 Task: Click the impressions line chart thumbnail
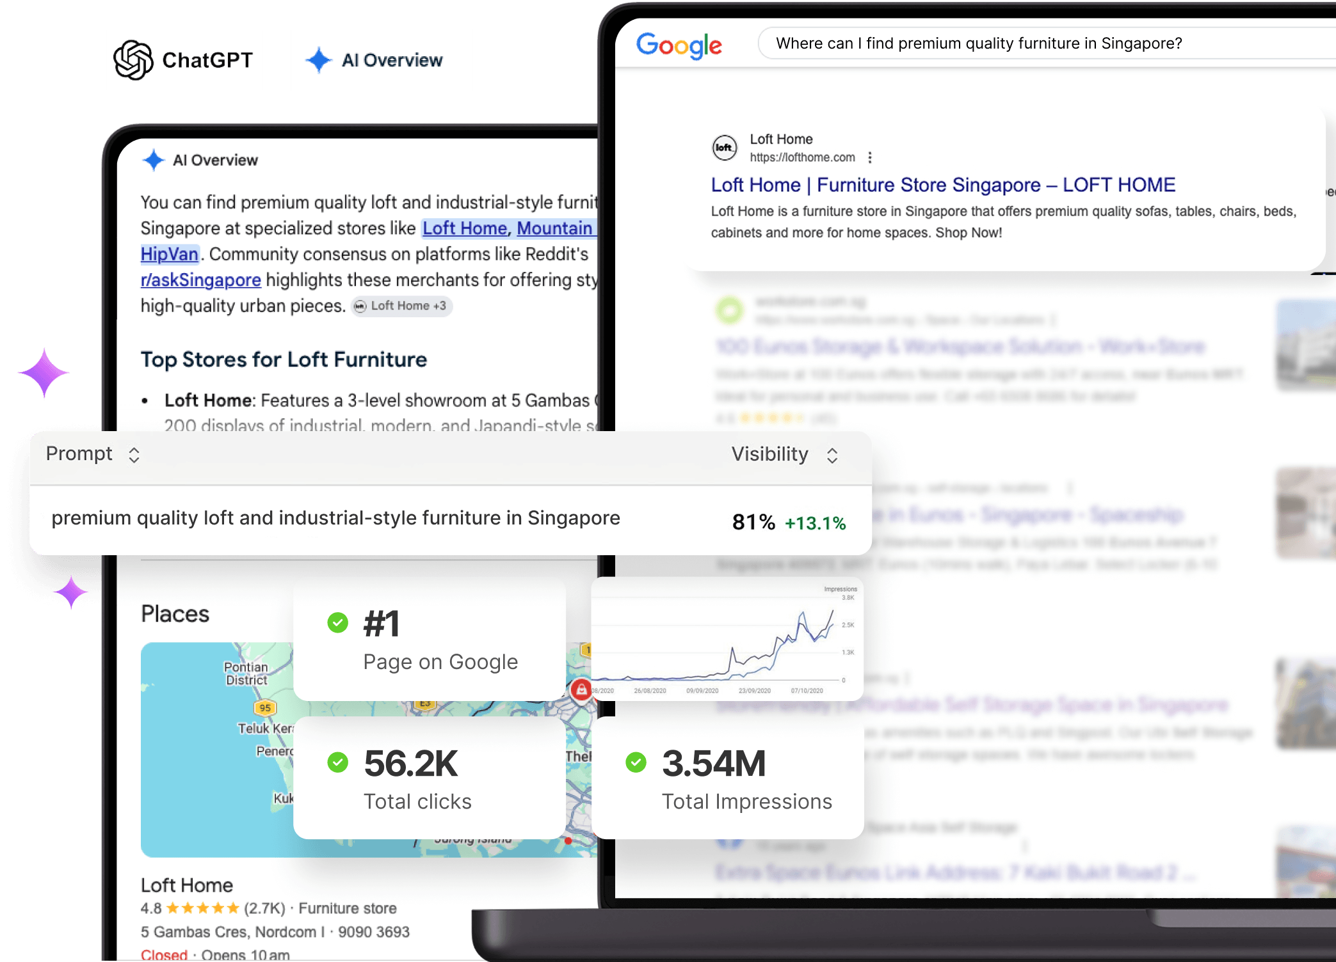pos(727,639)
